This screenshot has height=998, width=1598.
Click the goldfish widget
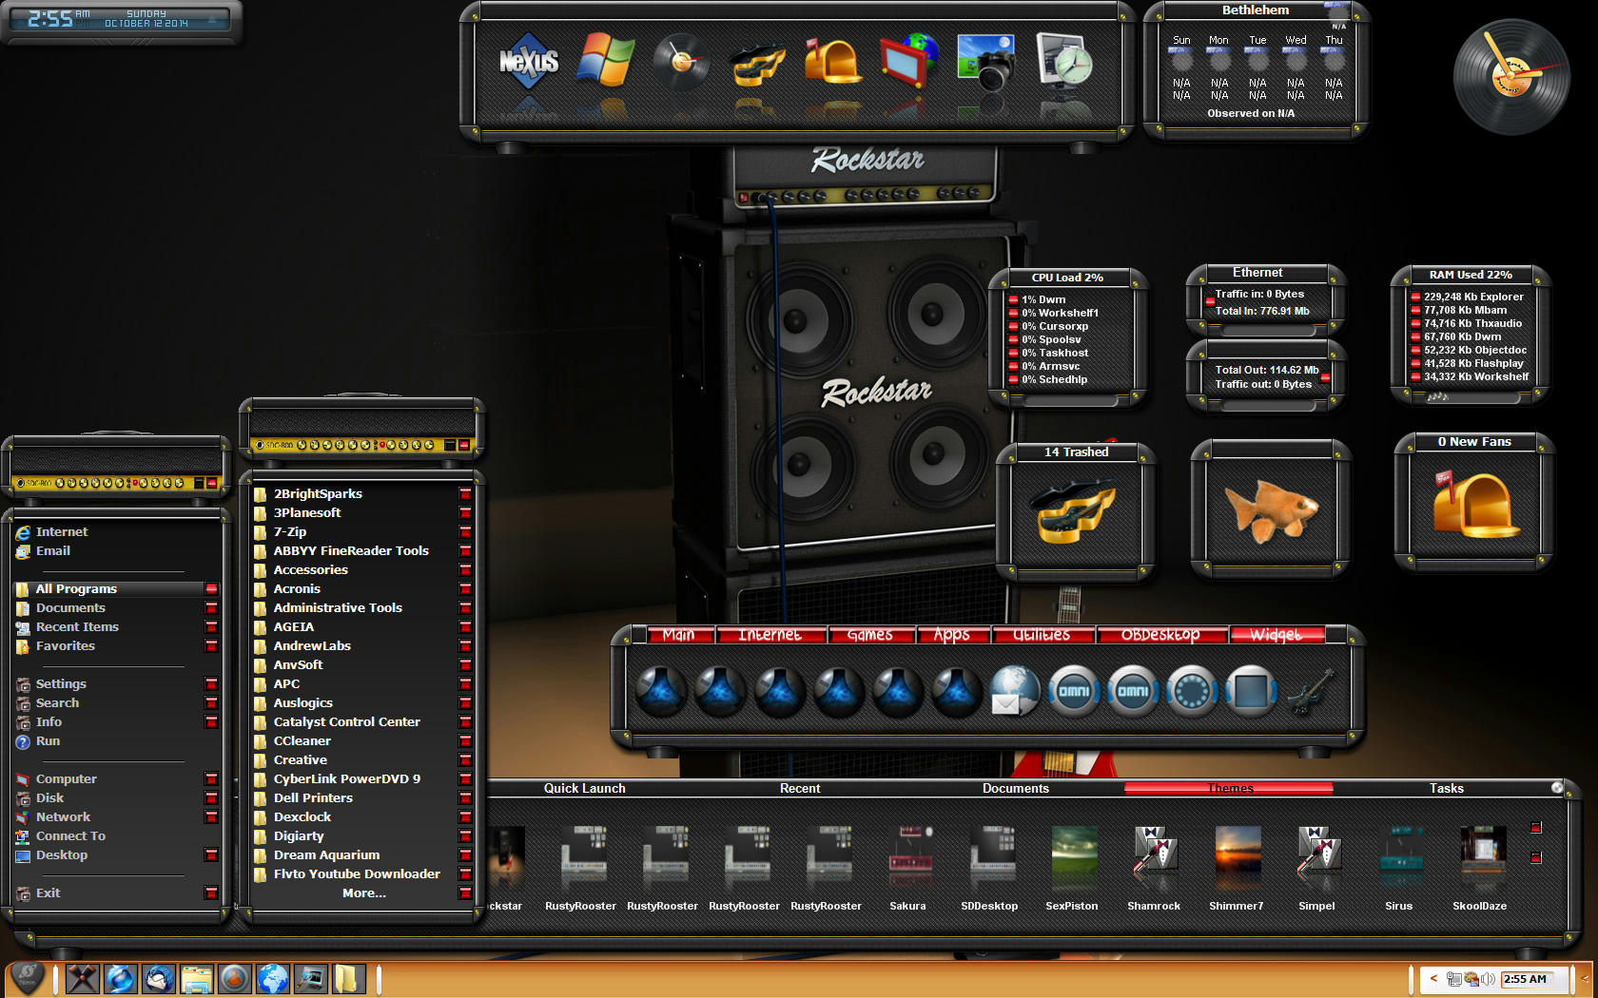[x=1271, y=510]
